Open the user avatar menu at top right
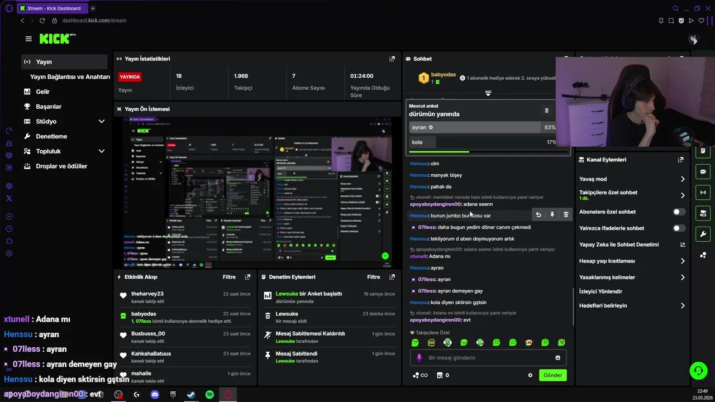 (x=693, y=39)
